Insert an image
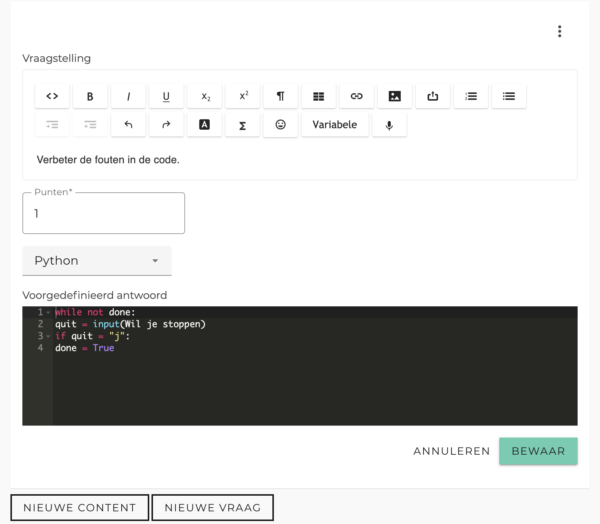 tap(395, 96)
